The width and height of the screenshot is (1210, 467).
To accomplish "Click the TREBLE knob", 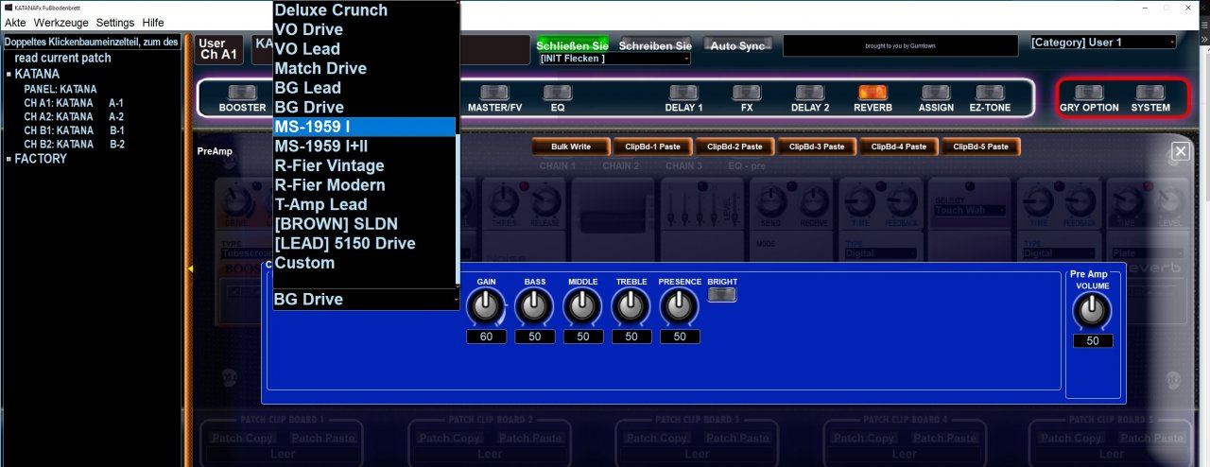I will 631,306.
